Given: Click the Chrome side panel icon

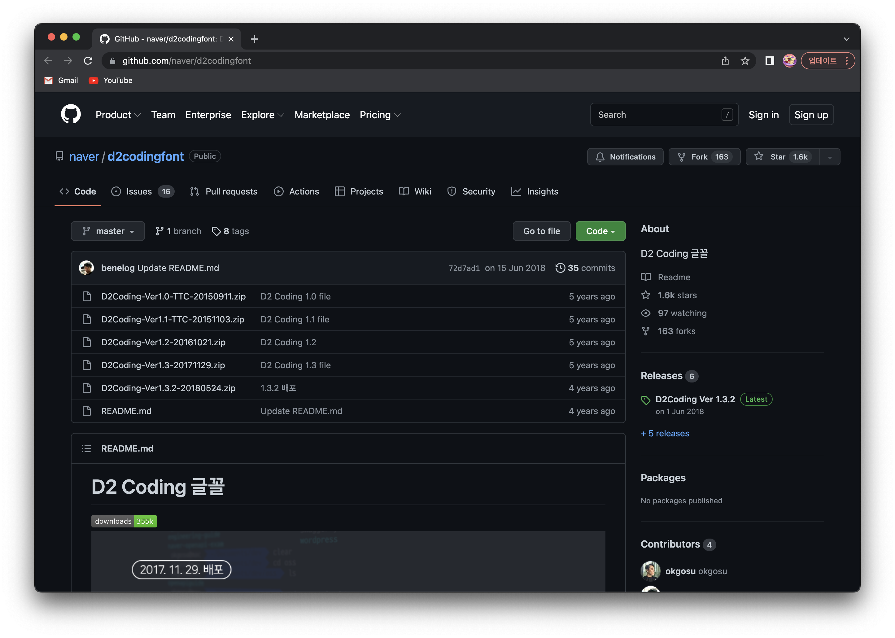Looking at the screenshot, I should (x=769, y=61).
